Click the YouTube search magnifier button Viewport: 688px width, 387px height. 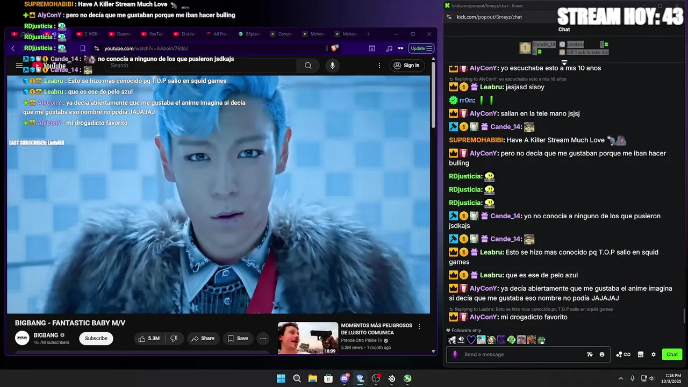point(308,66)
